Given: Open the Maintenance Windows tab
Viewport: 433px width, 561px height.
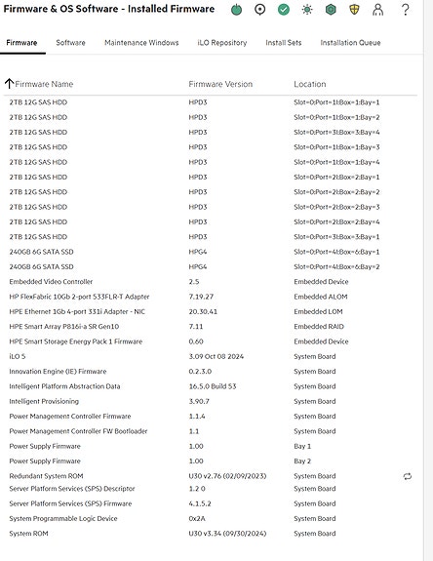Looking at the screenshot, I should coord(141,43).
